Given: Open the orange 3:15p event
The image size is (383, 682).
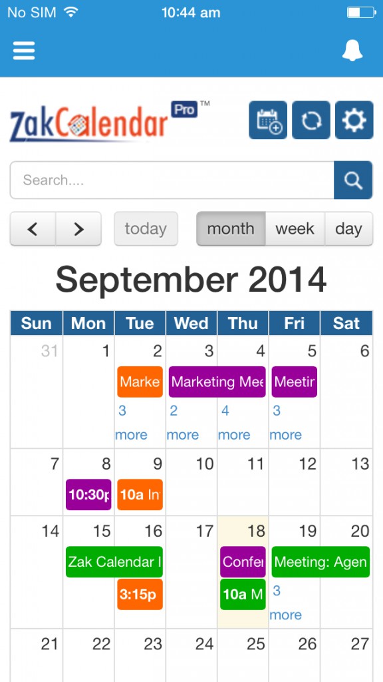Looking at the screenshot, I should pyautogui.click(x=140, y=594).
